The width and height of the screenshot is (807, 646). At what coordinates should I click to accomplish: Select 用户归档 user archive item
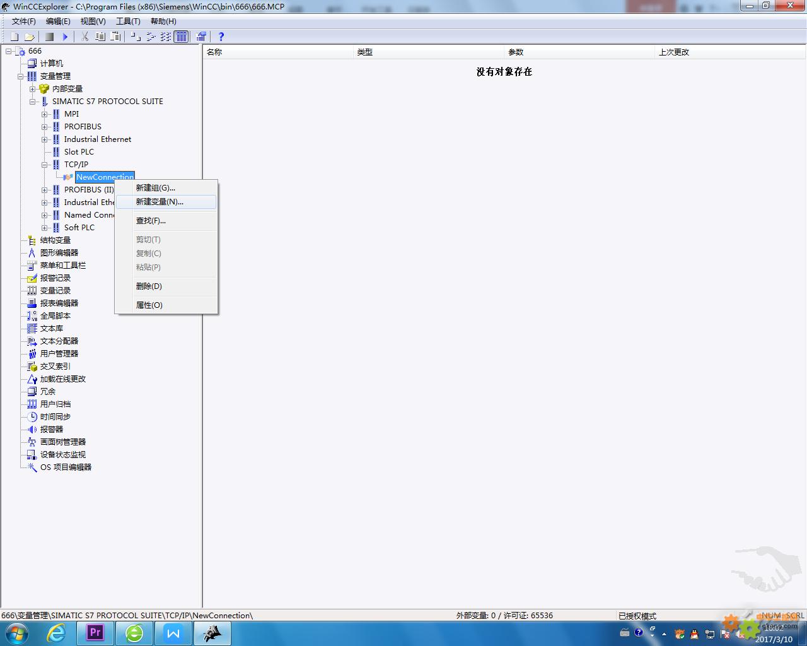coord(55,404)
